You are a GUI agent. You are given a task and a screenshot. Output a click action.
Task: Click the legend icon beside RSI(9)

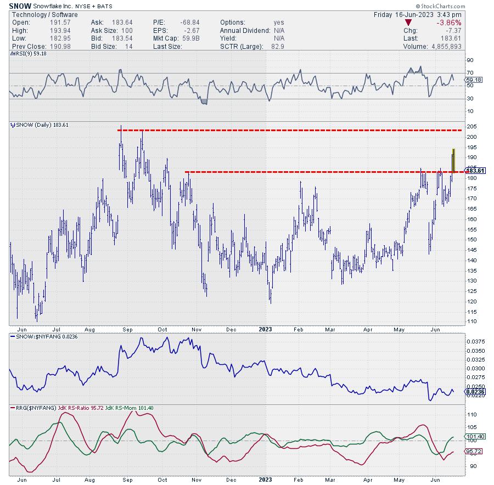13,54
